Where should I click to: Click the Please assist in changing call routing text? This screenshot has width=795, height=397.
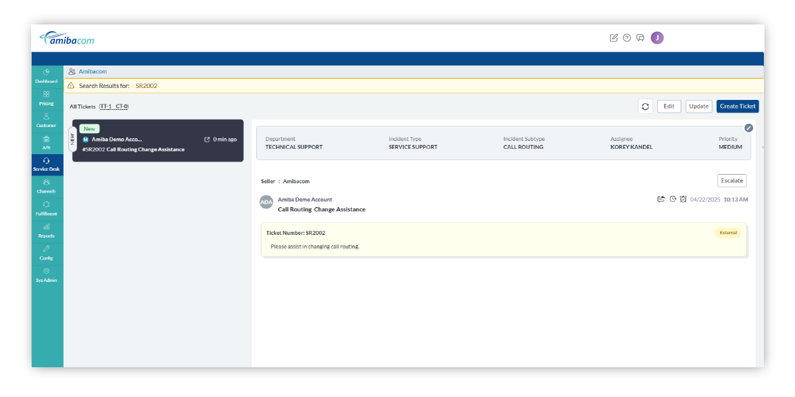point(315,247)
